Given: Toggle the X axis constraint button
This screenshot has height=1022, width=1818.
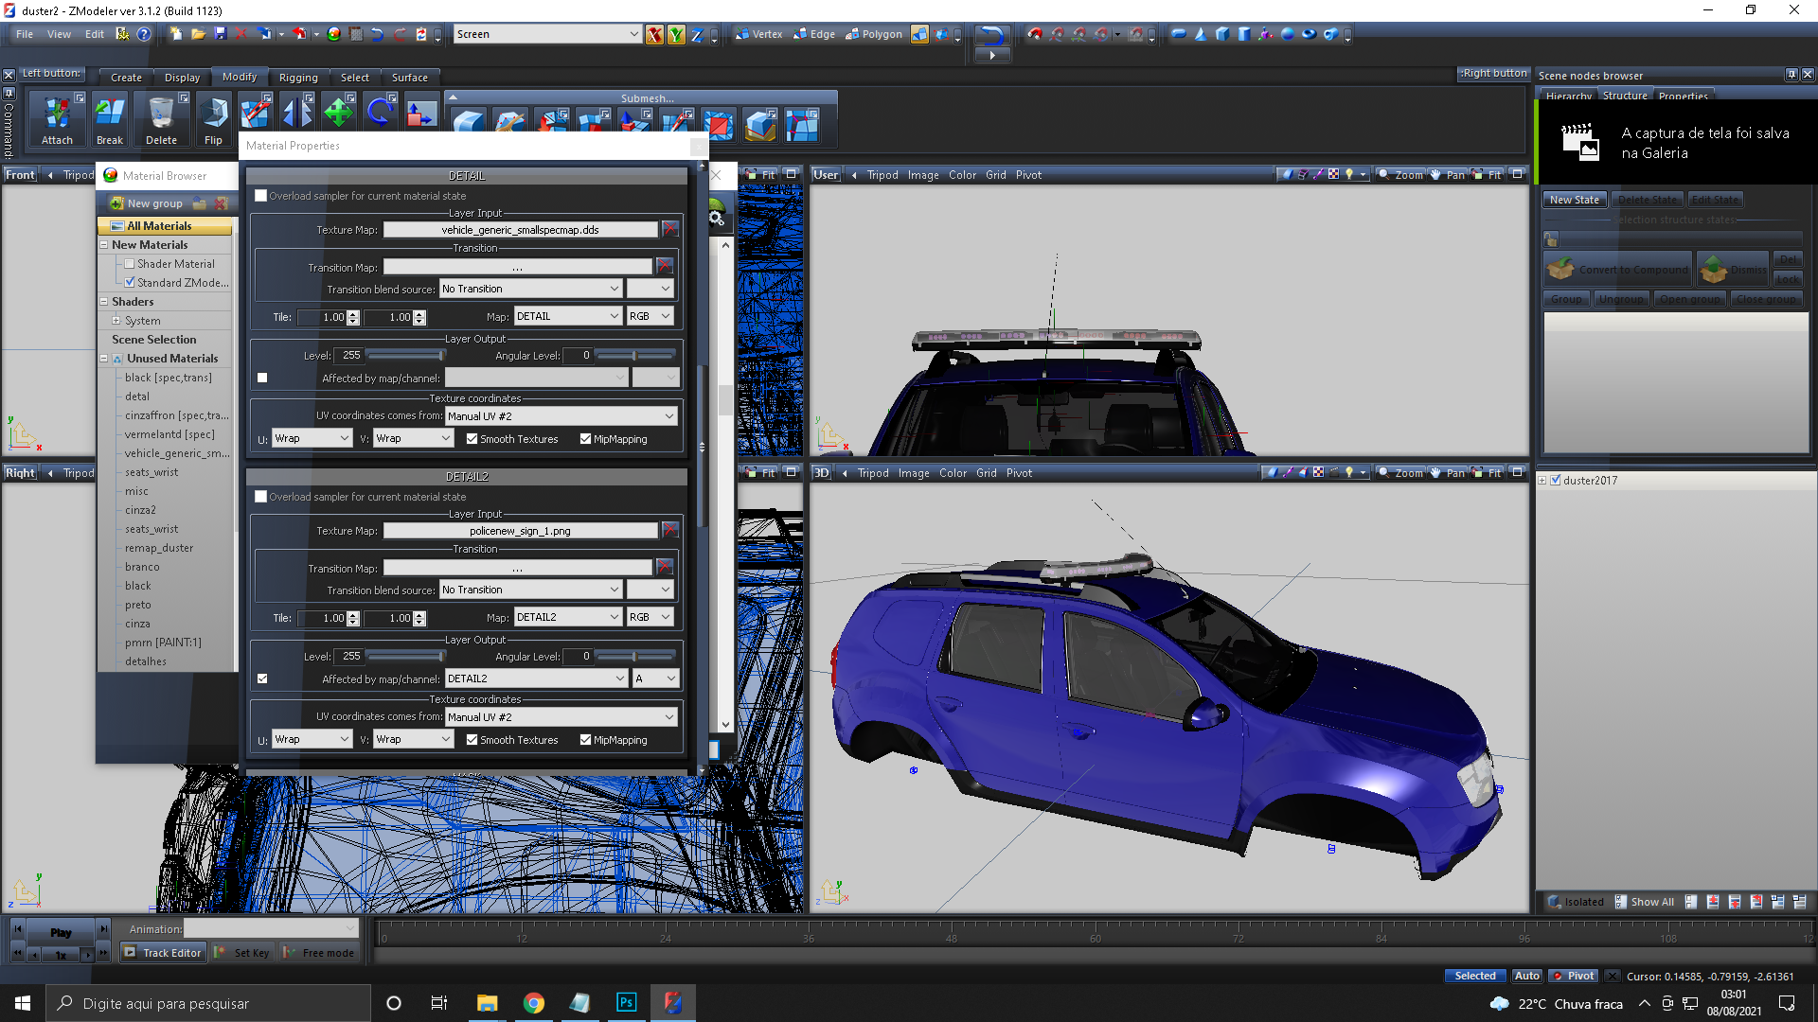Looking at the screenshot, I should pyautogui.click(x=654, y=34).
